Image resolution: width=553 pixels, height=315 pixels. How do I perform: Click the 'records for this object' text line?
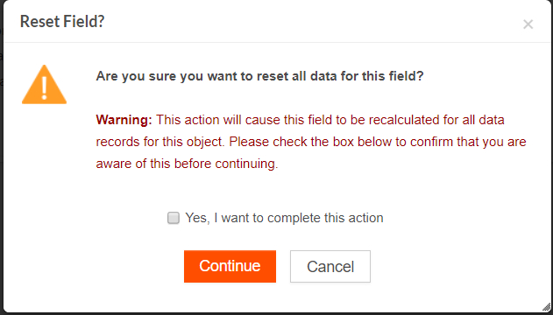[160, 142]
